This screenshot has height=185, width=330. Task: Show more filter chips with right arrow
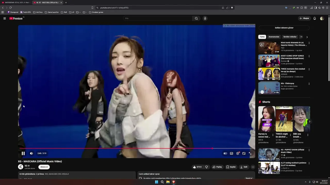point(307,37)
